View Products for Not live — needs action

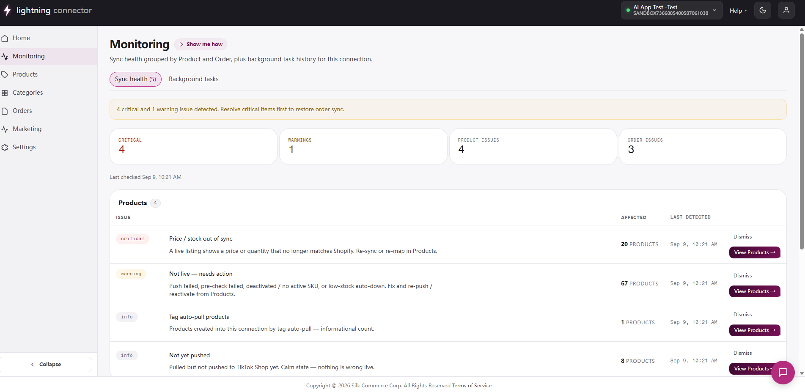tap(755, 291)
